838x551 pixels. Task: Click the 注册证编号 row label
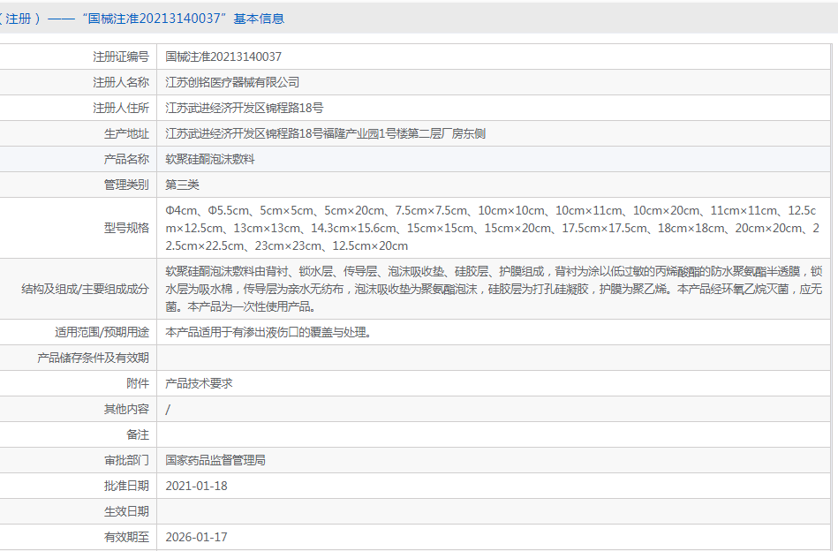click(121, 57)
